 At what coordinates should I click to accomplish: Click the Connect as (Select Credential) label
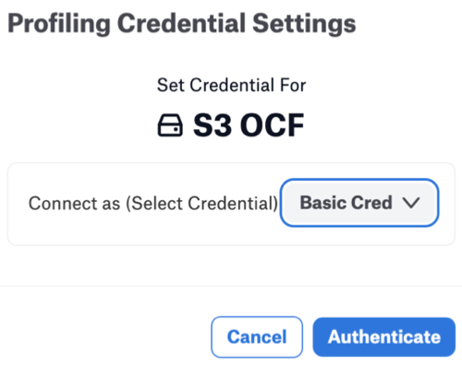click(x=153, y=203)
